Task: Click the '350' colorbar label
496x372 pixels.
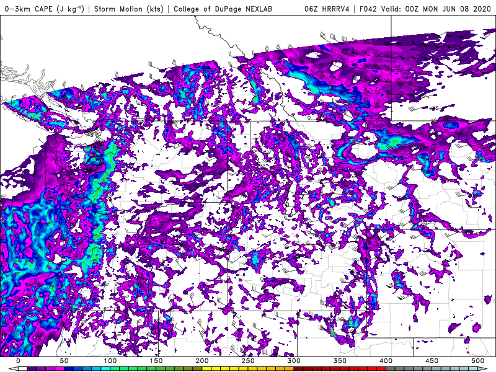Action: pyautogui.click(x=340, y=361)
